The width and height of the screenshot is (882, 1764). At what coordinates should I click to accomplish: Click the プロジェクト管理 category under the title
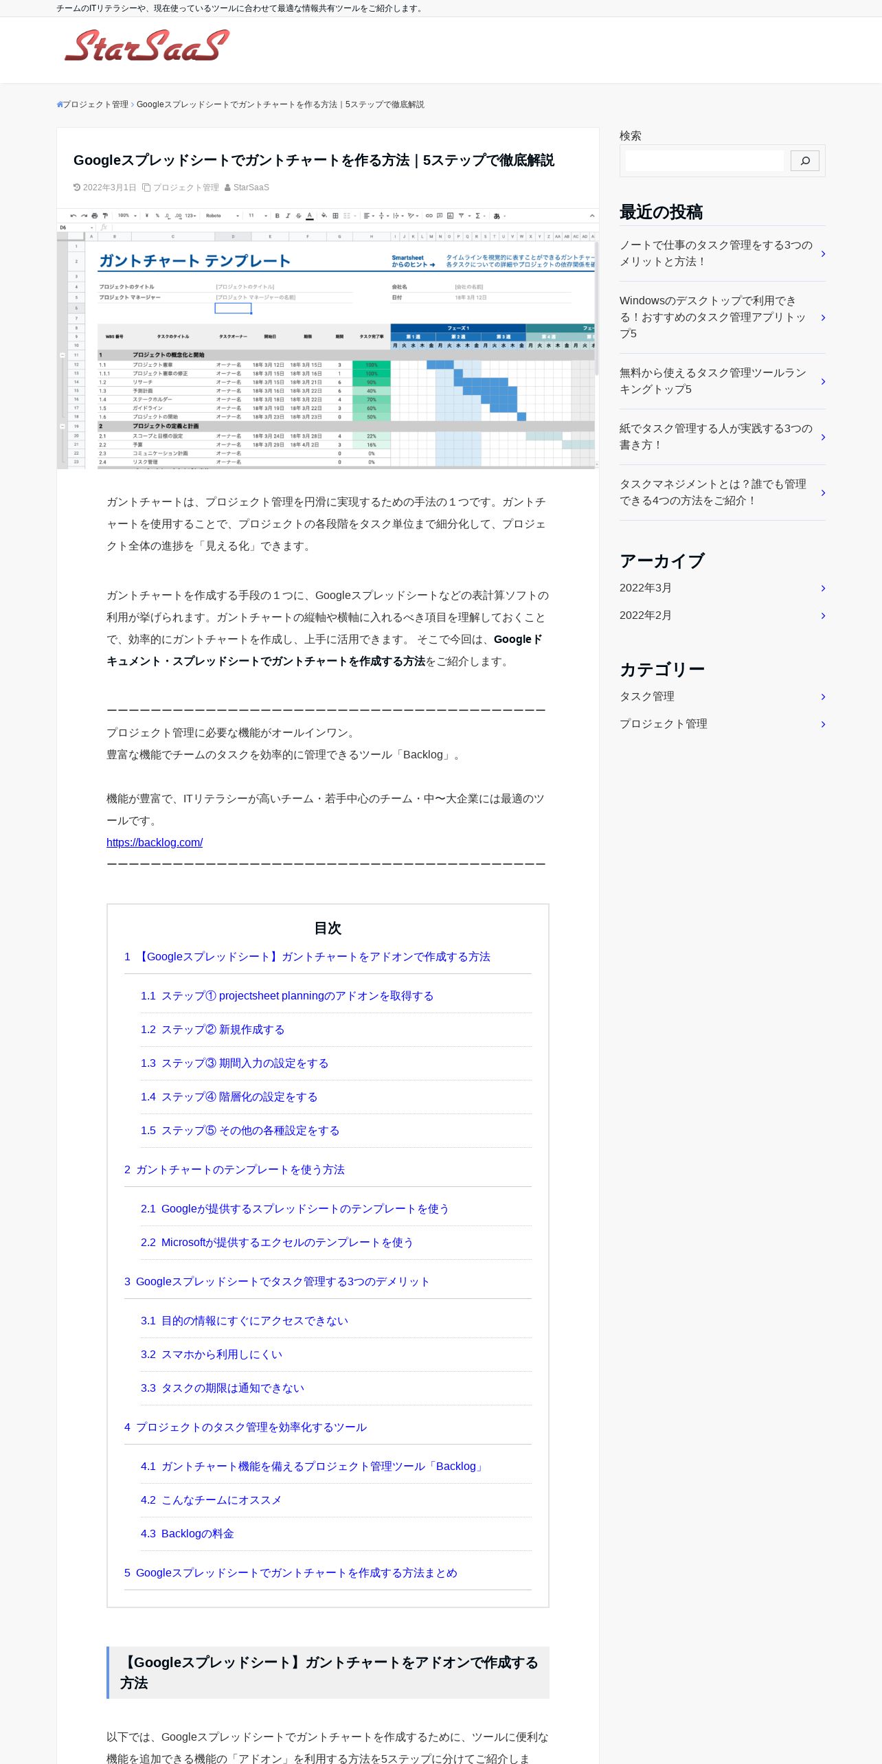click(186, 188)
